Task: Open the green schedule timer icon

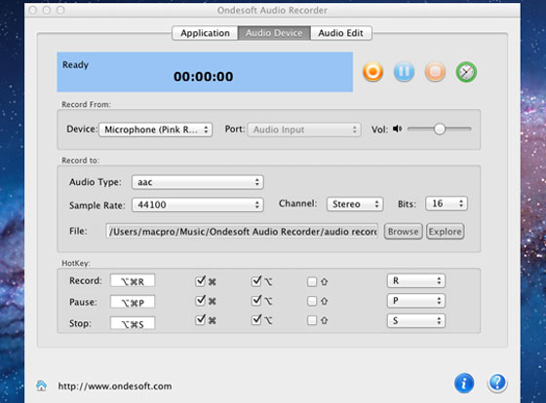Action: [466, 72]
